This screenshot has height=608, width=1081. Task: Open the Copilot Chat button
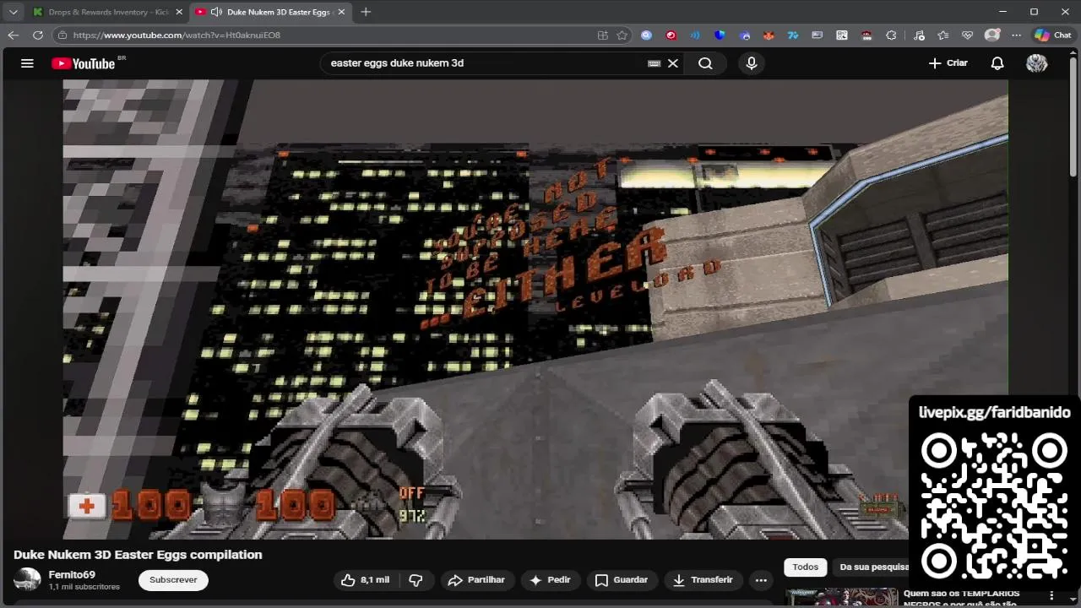tap(1053, 35)
